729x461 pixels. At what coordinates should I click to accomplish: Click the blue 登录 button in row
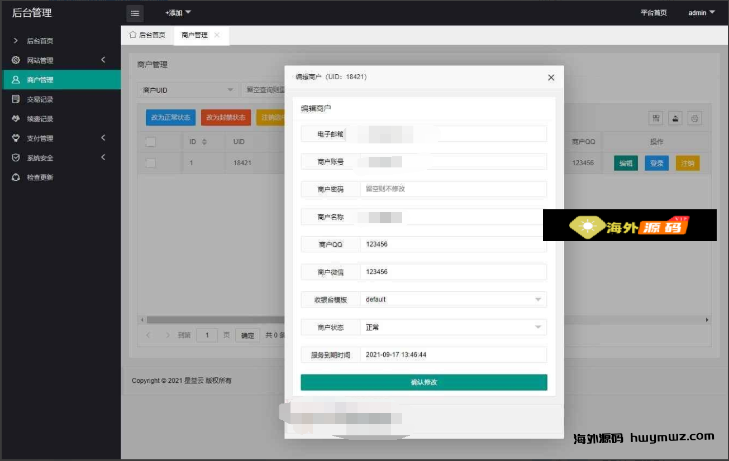657,163
